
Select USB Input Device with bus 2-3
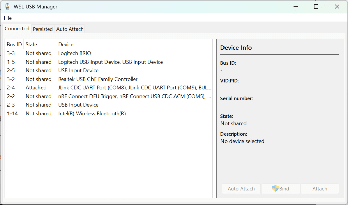pyautogui.click(x=78, y=105)
